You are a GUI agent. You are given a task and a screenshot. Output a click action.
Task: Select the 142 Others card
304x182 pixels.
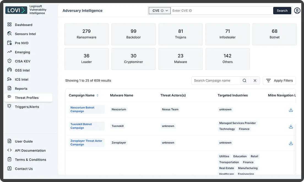point(227,59)
